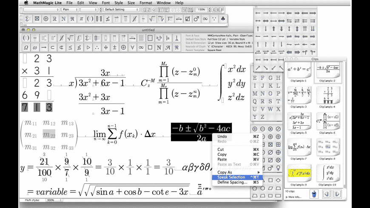This screenshot has width=370, height=208.
Task: Click the checked box ☑ symbol icon
Action: pyautogui.click(x=188, y=19)
